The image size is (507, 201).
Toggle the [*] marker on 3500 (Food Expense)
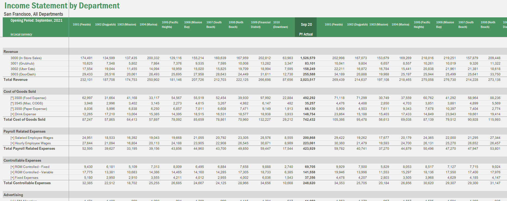(12, 98)
